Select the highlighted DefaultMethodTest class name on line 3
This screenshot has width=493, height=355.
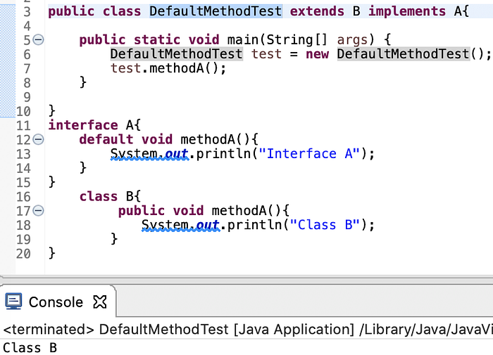pos(216,11)
